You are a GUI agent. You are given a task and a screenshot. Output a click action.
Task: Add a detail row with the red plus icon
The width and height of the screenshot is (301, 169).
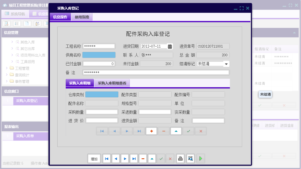[x=151, y=131]
